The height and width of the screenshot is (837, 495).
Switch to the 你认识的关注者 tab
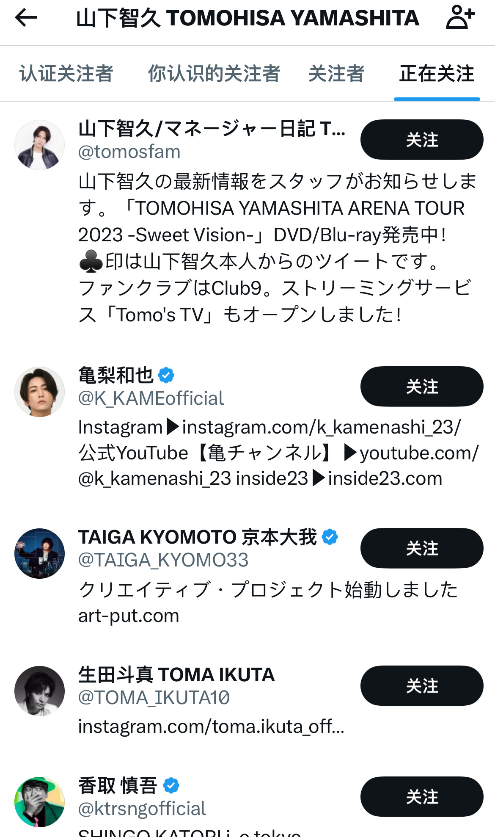214,74
